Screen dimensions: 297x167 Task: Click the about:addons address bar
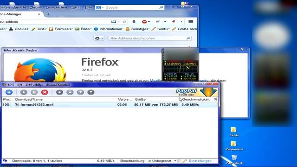click(55, 22)
